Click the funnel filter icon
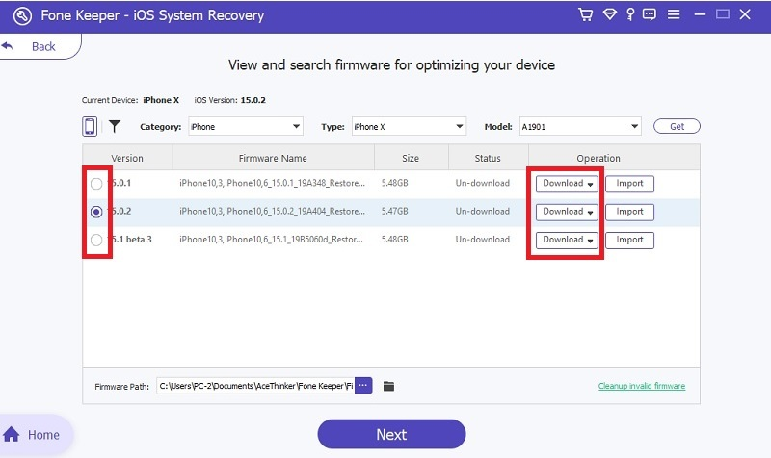 click(115, 127)
